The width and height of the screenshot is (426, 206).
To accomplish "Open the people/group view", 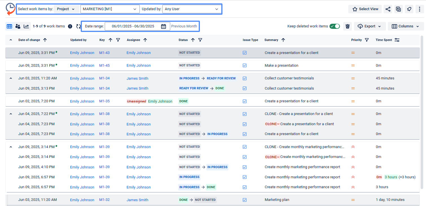I will (18, 26).
